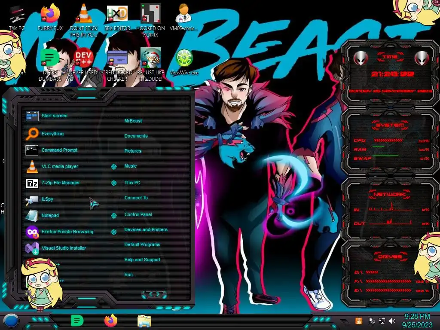The width and height of the screenshot is (440, 330).
Task: Click the VLC cone icon in start menu
Action: [32, 166]
